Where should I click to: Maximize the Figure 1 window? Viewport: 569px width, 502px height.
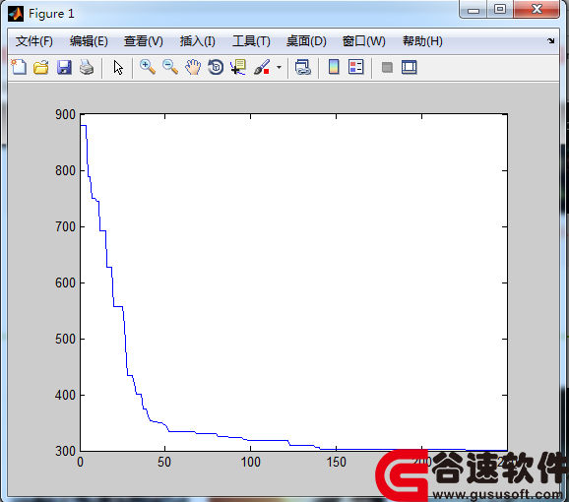tap(500, 9)
